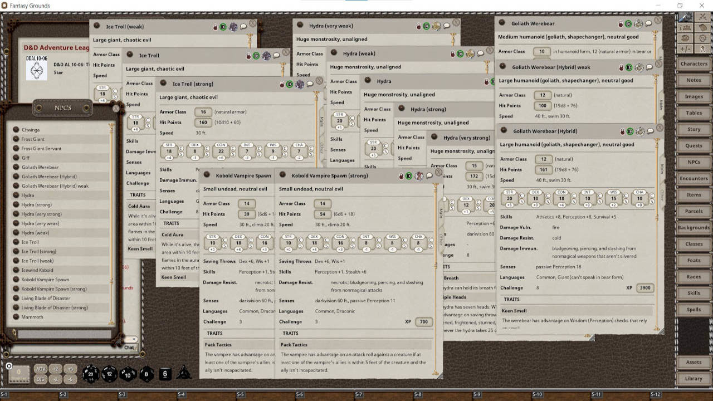713x401 pixels.
Task: Collapse the Keen Smell trait on Goliath Werebear (Hybrid)
Action: [x=515, y=310]
